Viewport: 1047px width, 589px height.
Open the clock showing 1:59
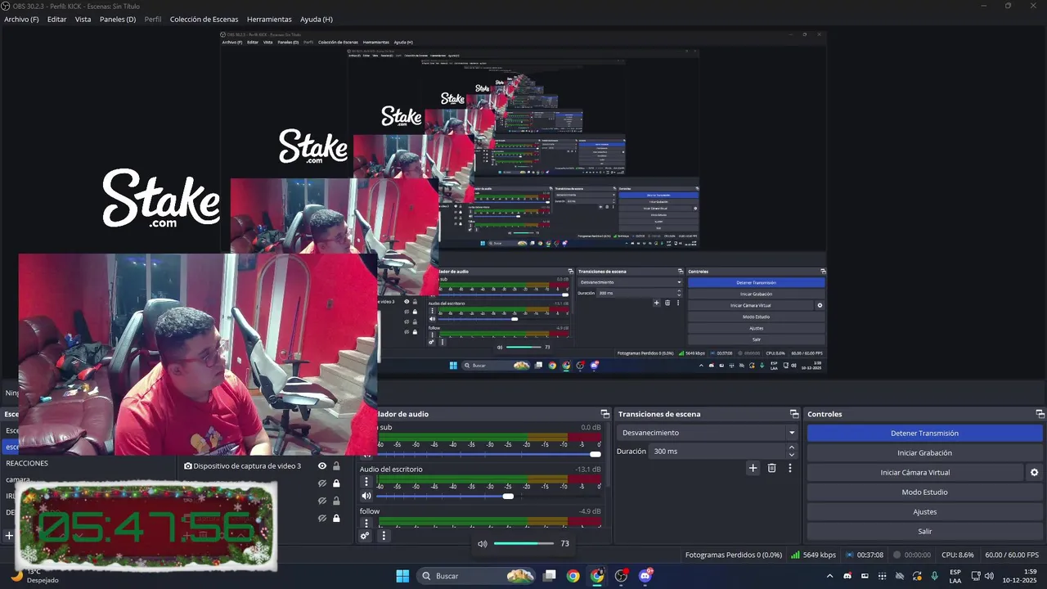click(1020, 576)
